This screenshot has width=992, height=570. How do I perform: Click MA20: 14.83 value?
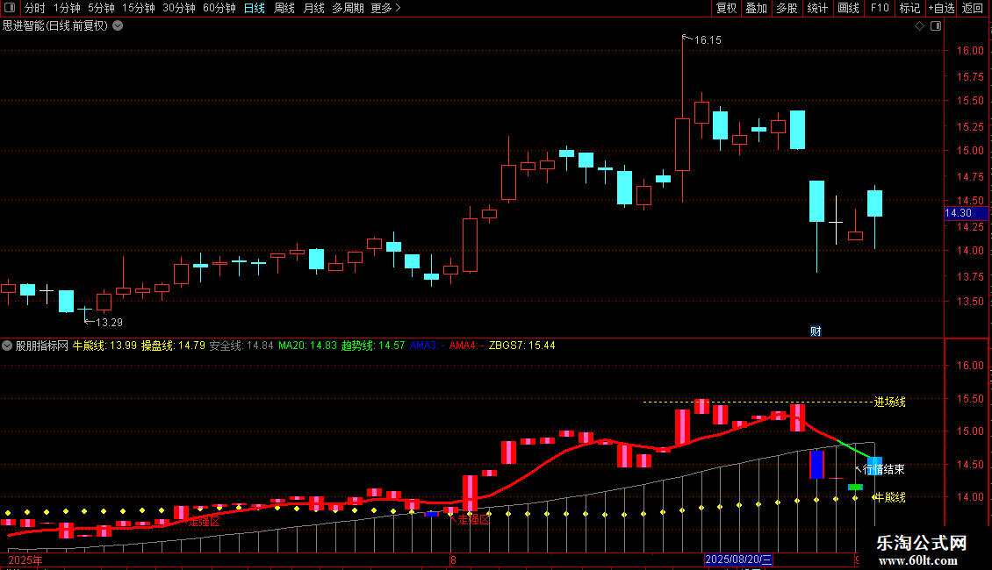307,346
